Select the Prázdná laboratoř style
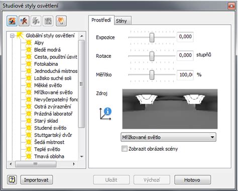The width and height of the screenshot is (238, 191). 53,114
